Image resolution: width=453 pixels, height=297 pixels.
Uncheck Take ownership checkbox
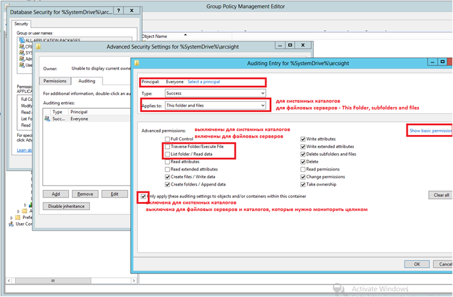coord(303,184)
